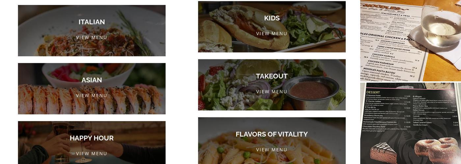Open the Noodles printed menu photo
The height and width of the screenshot is (164, 461).
tap(411, 41)
